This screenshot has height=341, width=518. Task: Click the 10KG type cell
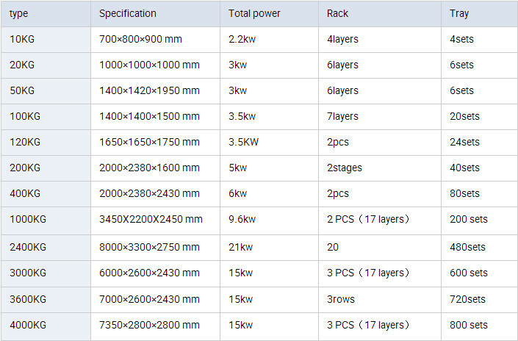tap(22, 39)
